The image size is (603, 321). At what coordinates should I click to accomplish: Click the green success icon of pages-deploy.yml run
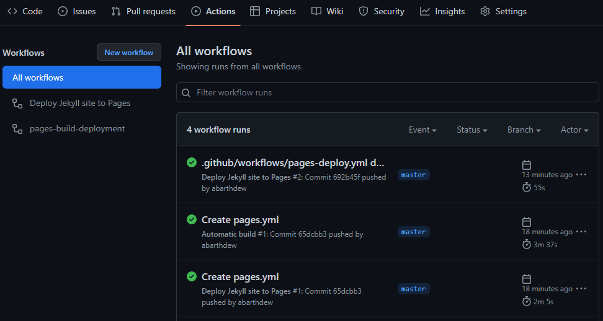192,162
